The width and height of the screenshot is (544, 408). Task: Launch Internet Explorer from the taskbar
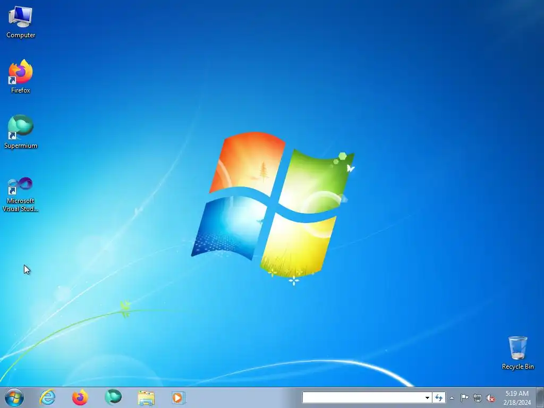coord(47,397)
